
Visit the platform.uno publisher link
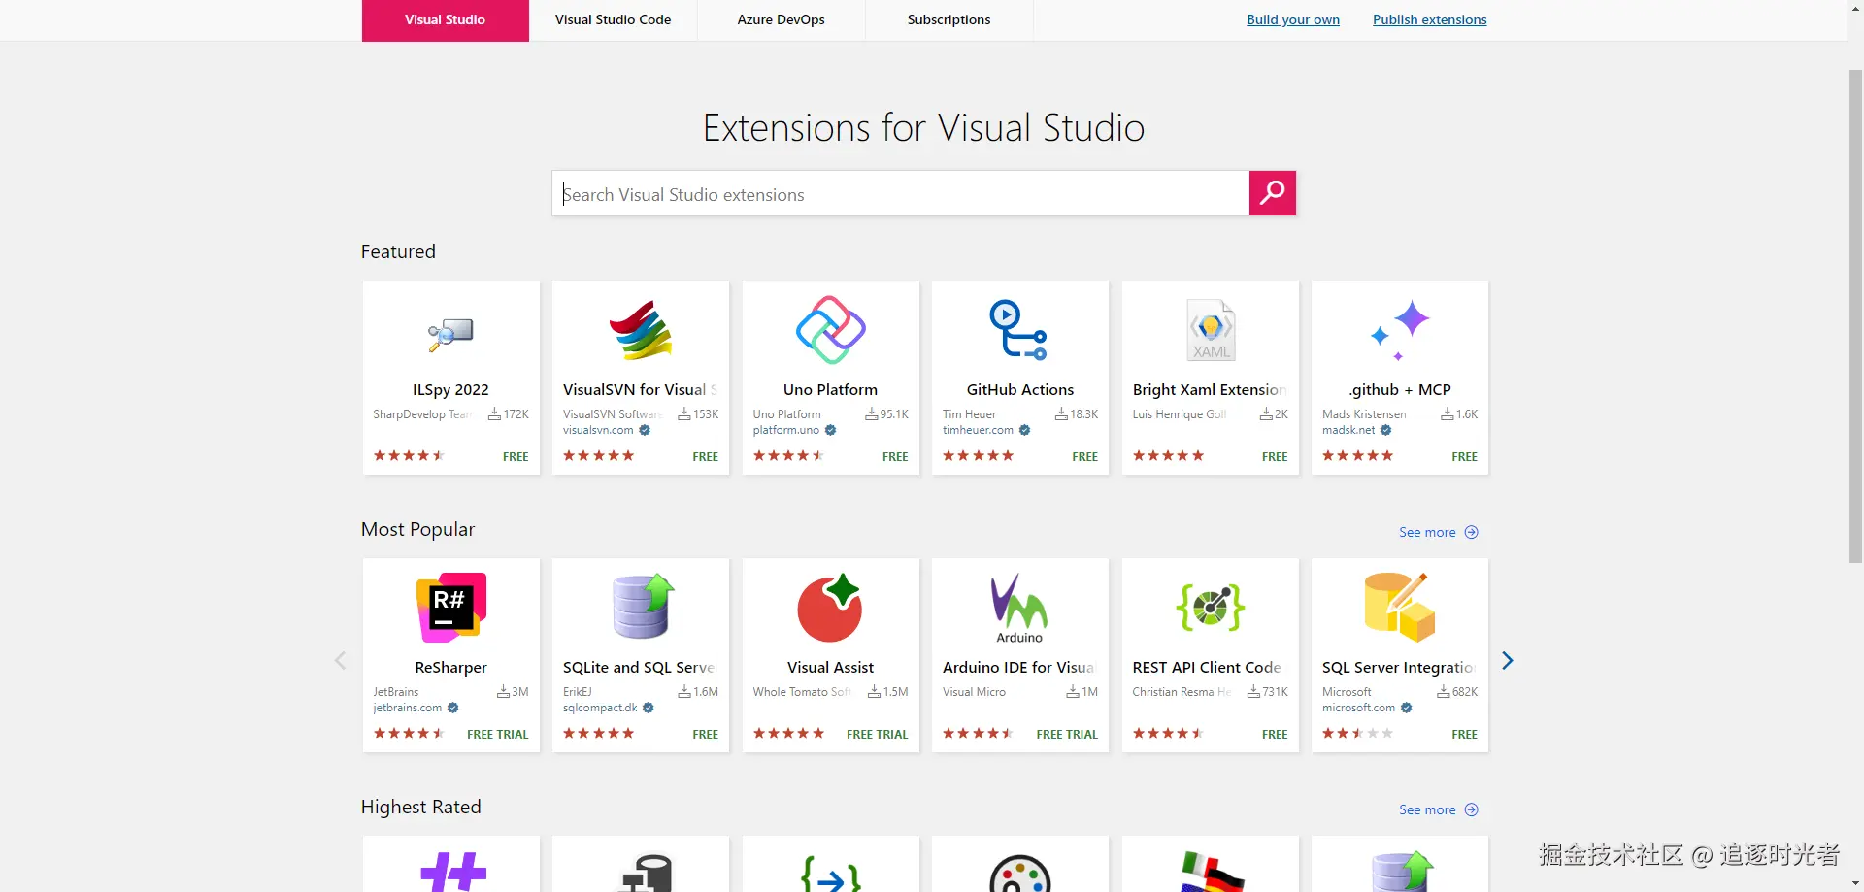point(786,430)
